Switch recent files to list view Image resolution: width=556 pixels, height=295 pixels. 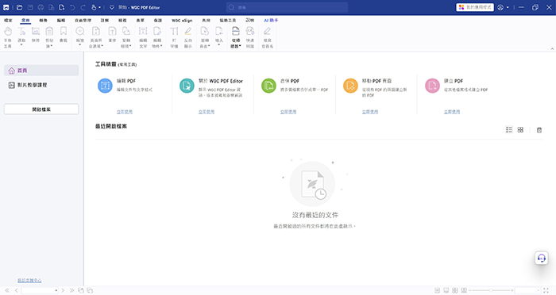pos(509,130)
